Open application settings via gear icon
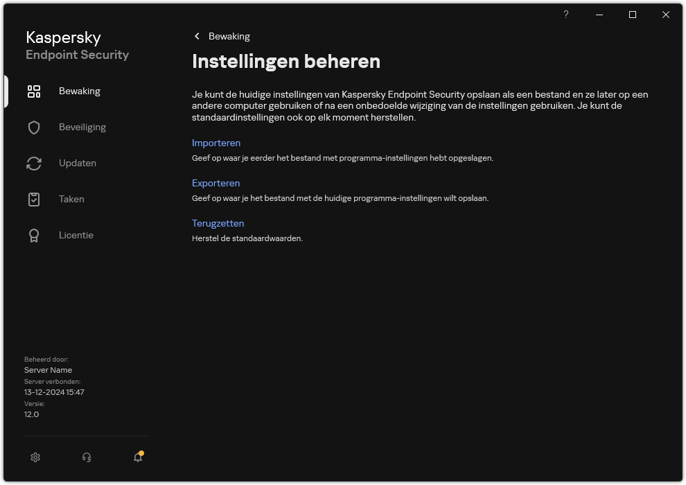 point(35,457)
